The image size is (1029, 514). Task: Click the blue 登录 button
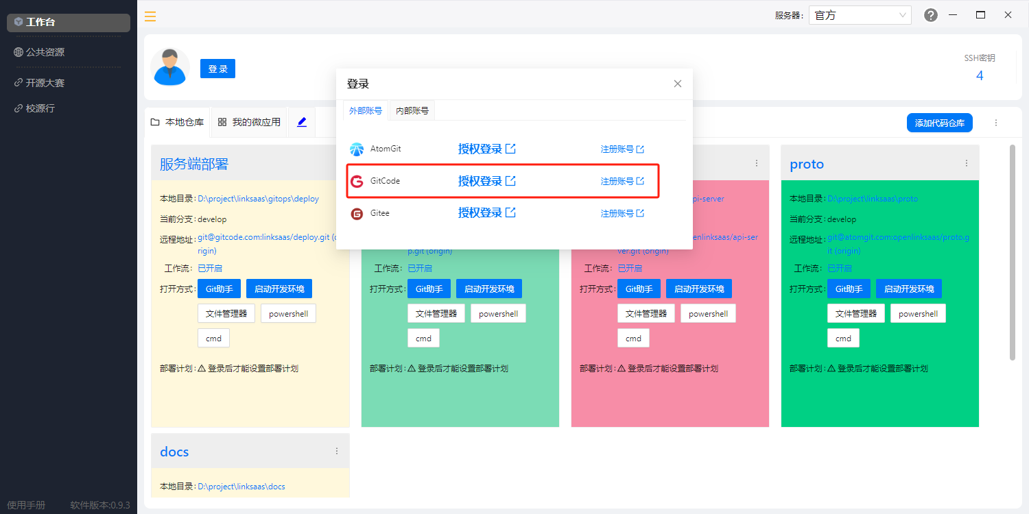217,68
